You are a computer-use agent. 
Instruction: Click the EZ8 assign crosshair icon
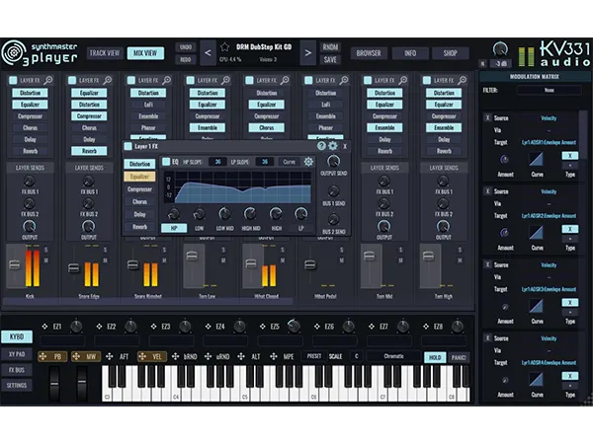426,327
